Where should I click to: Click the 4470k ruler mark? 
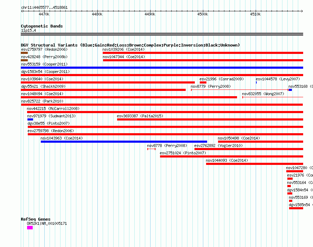44,14
